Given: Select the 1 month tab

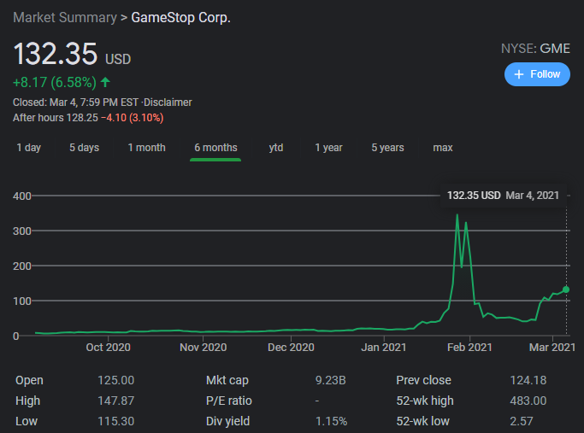Looking at the screenshot, I should tap(146, 148).
